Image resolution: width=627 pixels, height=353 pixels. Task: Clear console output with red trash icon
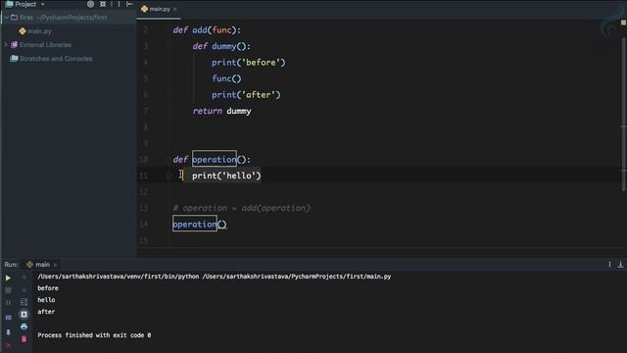(x=24, y=339)
